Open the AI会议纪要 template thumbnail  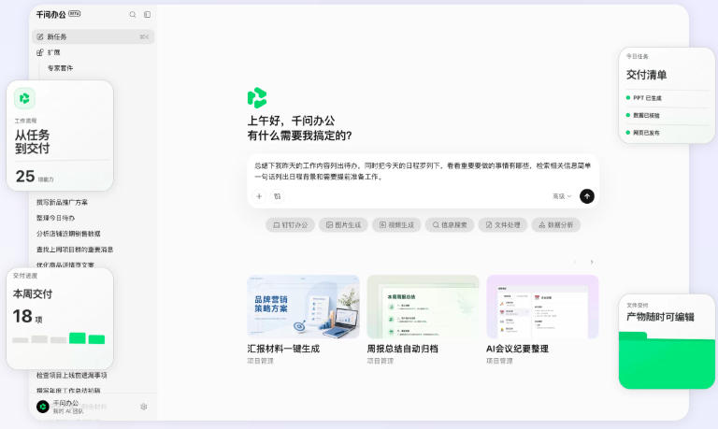(542, 307)
